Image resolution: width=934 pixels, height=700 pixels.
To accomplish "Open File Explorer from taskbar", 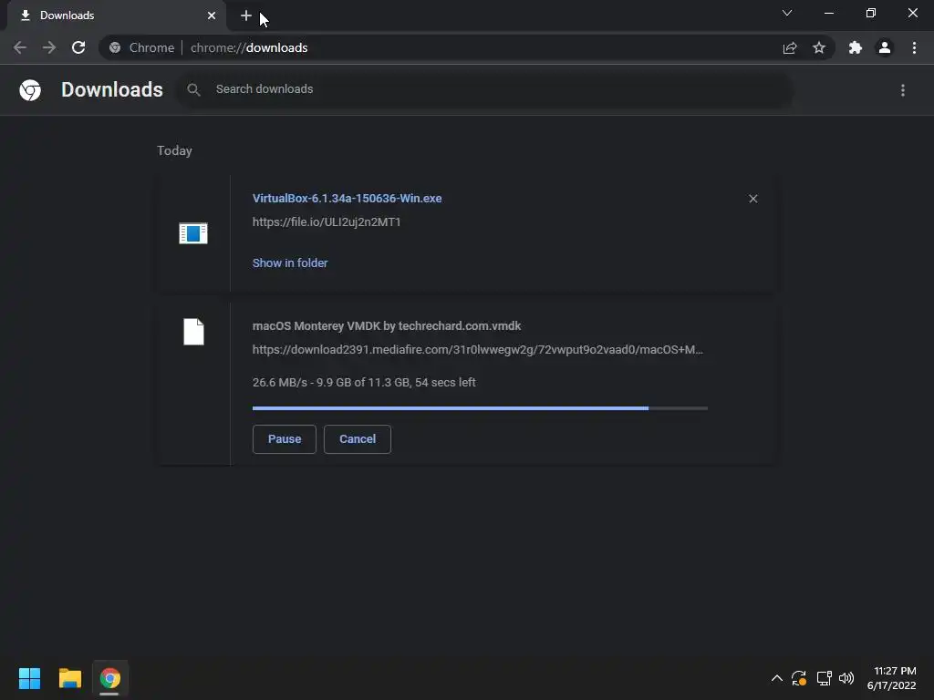I will 69,678.
